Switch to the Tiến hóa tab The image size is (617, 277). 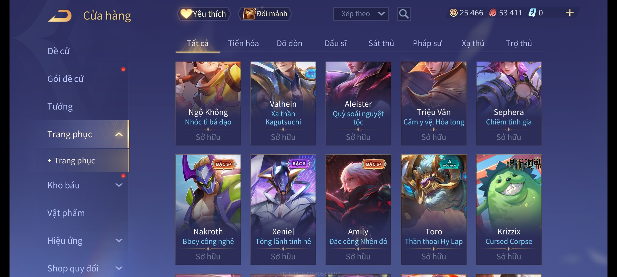pyautogui.click(x=243, y=43)
